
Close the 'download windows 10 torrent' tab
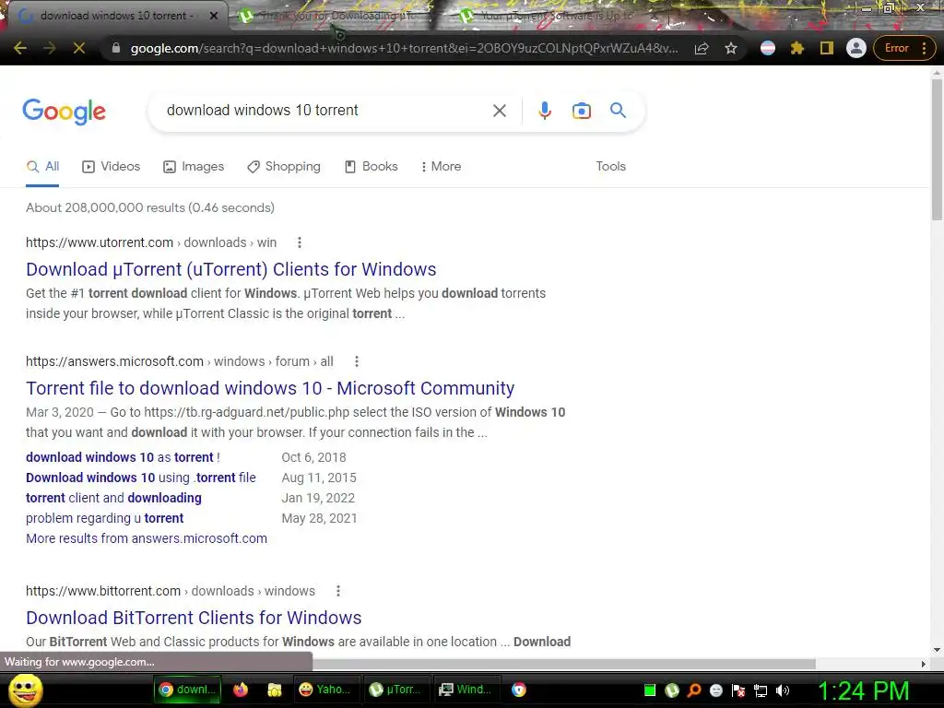point(214,16)
